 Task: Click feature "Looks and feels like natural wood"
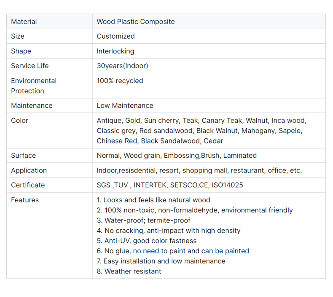(x=156, y=200)
